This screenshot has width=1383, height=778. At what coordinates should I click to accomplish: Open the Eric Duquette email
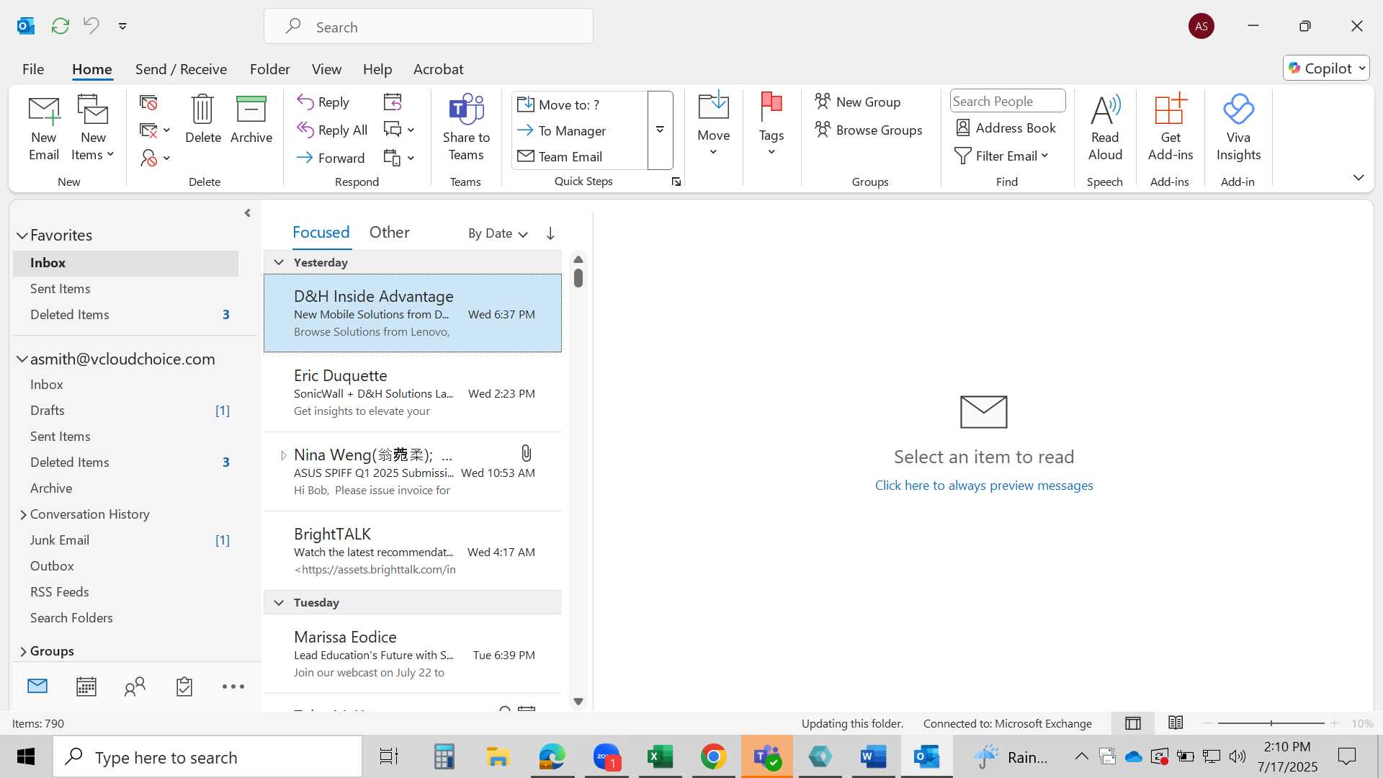click(x=413, y=393)
